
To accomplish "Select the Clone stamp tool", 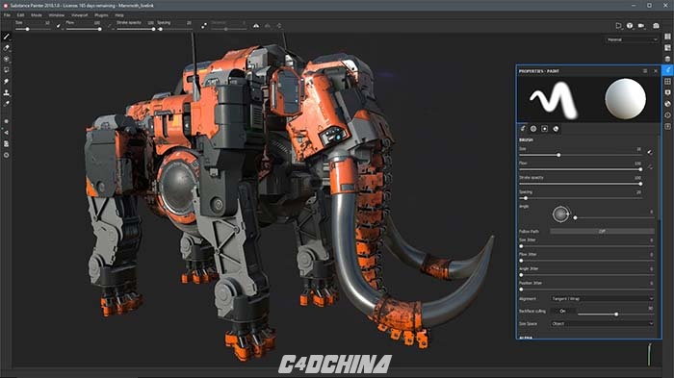I will pos(6,92).
